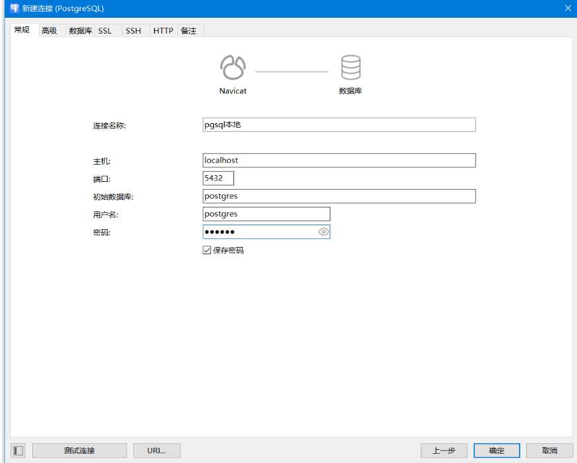
Task: Uncheck the 保存密码 checkbox
Action: tap(207, 250)
